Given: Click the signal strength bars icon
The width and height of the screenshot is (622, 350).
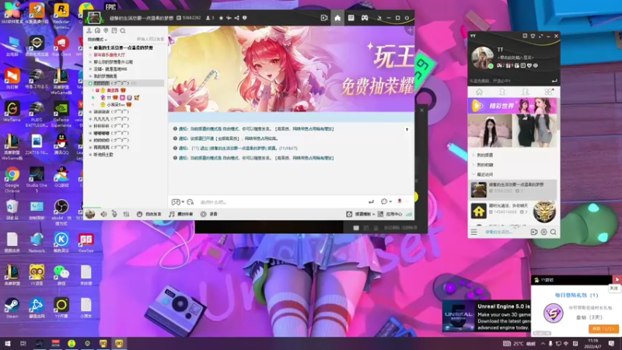Looking at the screenshot, I should point(409,215).
